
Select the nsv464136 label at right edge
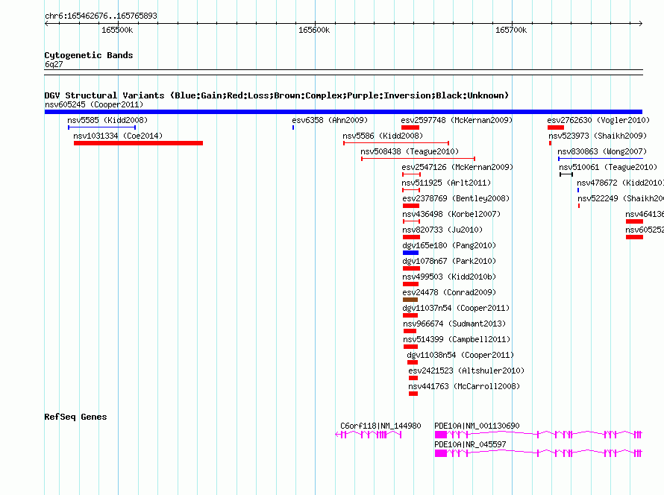(x=645, y=214)
